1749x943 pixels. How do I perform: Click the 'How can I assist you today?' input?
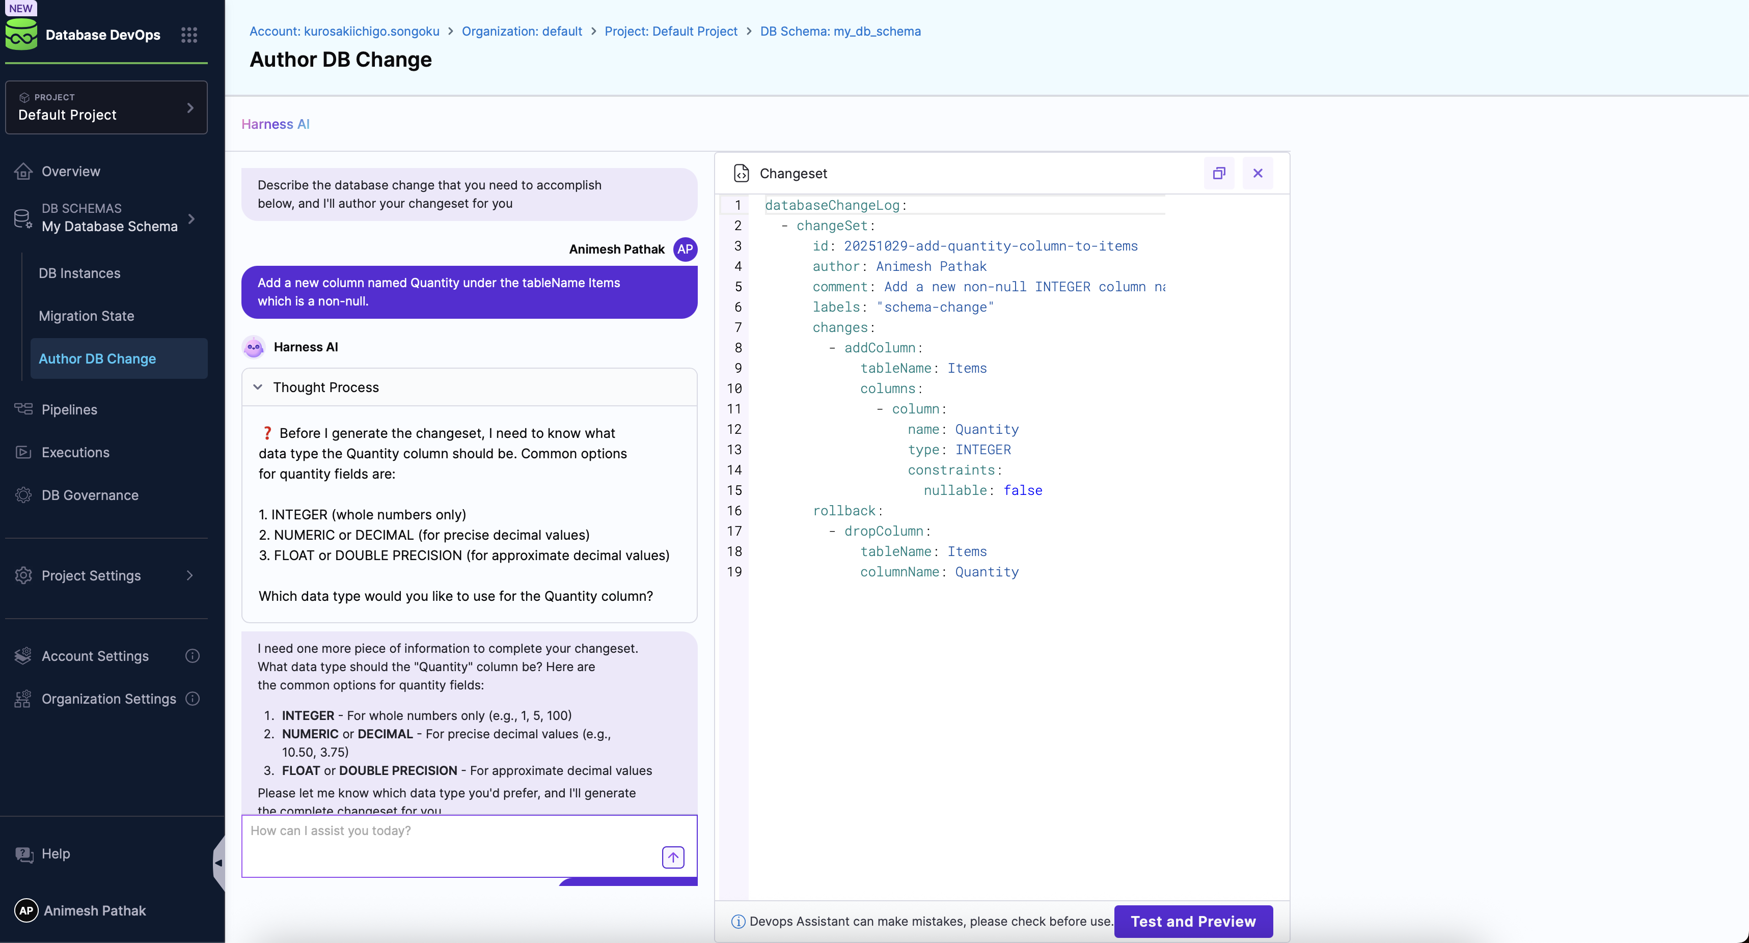441,830
